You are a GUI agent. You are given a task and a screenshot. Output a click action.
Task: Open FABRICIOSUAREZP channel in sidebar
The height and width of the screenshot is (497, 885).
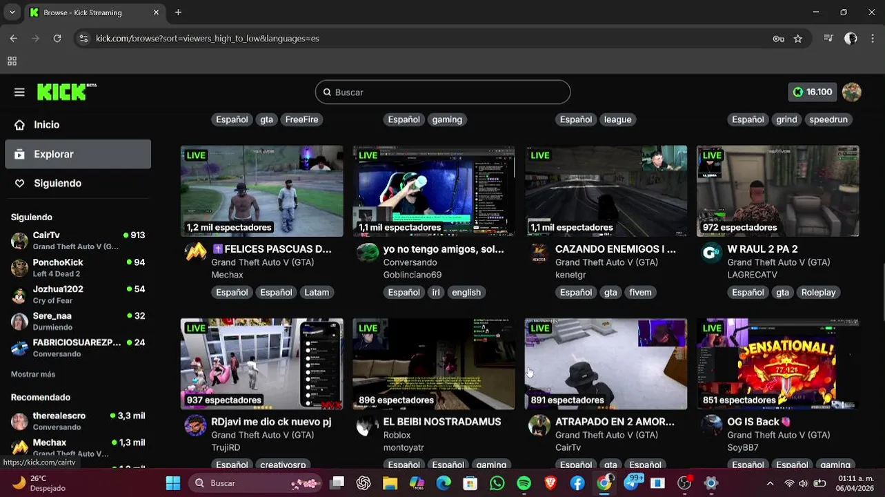tap(78, 347)
